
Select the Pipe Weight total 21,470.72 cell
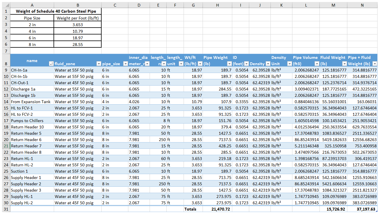217,209
